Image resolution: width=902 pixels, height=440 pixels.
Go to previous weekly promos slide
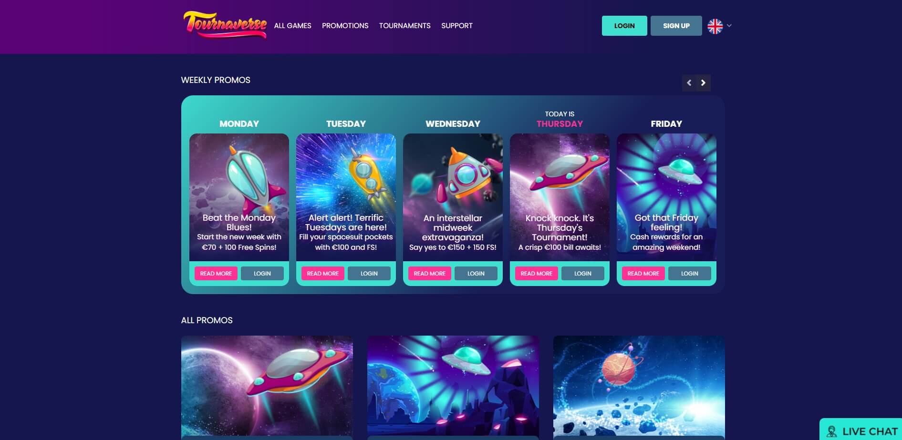coord(689,83)
